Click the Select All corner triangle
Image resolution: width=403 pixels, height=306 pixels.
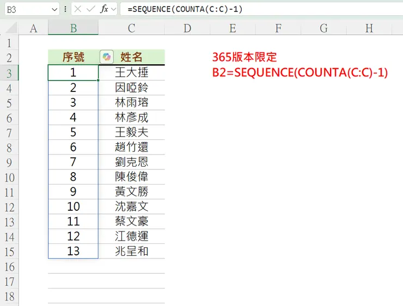(11, 28)
